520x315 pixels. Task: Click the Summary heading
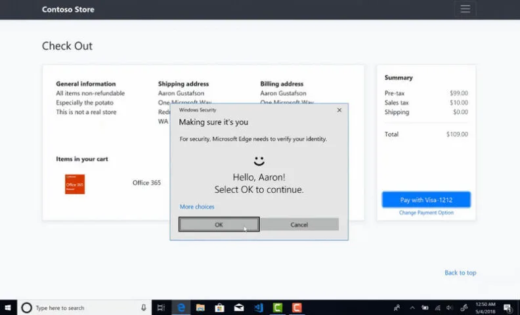[x=399, y=77]
